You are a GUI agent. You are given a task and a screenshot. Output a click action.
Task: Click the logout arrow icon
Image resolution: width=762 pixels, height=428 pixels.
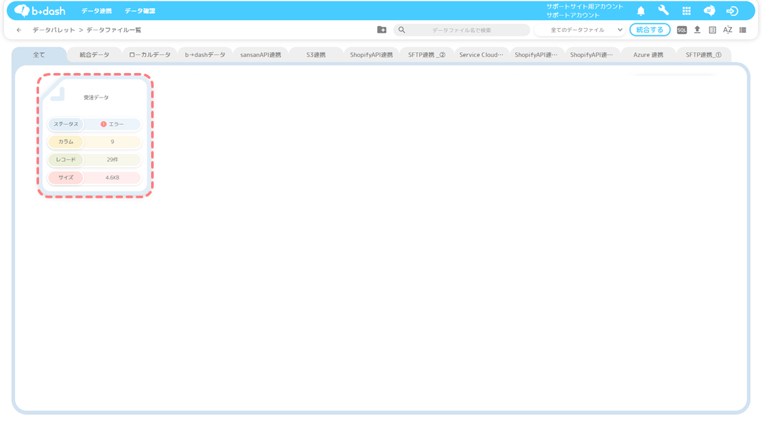tap(732, 11)
